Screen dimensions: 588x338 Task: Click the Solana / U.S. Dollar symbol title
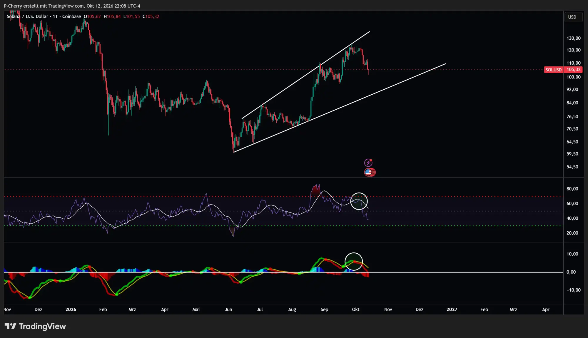point(27,16)
